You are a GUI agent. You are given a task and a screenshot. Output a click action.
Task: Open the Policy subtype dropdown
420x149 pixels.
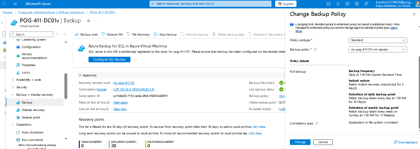coord(377,40)
